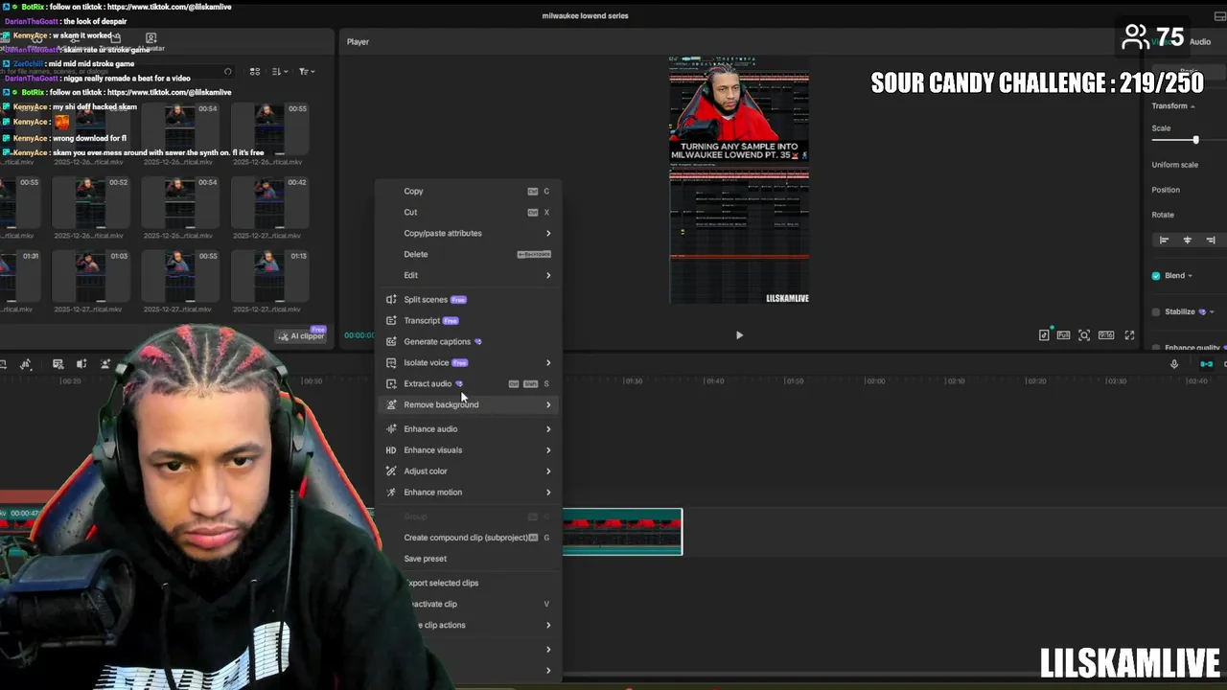Select Create compound clip (subproject)
Image resolution: width=1227 pixels, height=690 pixels.
click(x=468, y=538)
